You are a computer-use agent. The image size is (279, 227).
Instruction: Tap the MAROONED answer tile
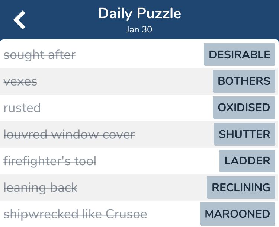(x=237, y=214)
